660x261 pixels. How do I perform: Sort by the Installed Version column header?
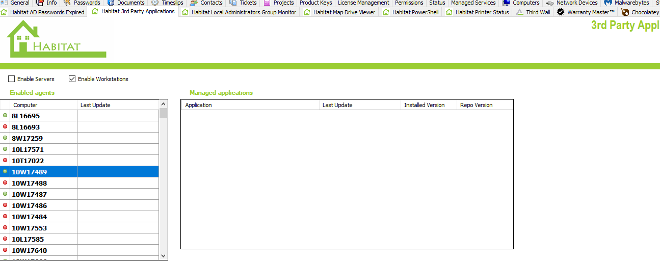coord(428,105)
